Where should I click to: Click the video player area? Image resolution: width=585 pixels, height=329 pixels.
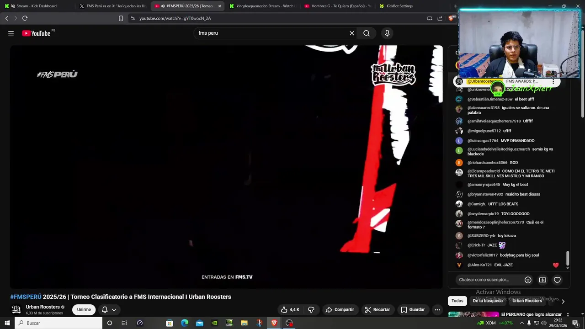point(226,167)
